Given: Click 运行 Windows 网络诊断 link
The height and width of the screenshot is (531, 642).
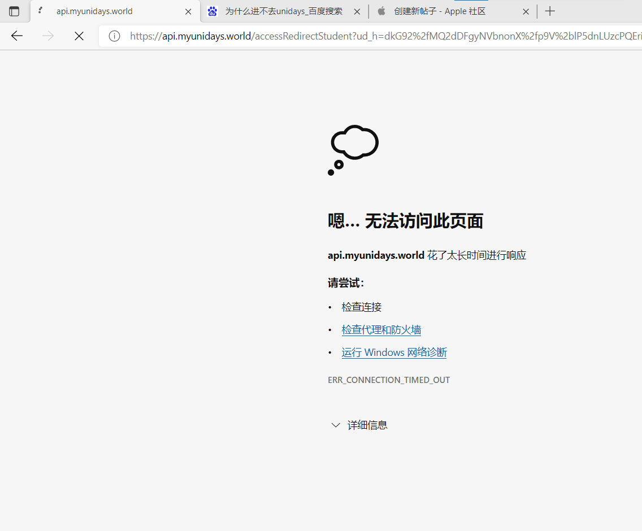Looking at the screenshot, I should pyautogui.click(x=394, y=352).
